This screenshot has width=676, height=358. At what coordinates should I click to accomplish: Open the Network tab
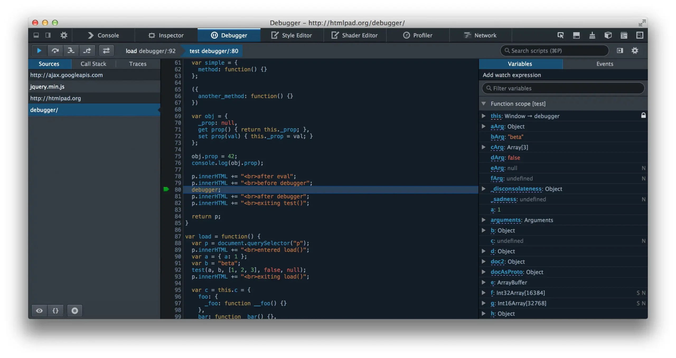coord(480,35)
